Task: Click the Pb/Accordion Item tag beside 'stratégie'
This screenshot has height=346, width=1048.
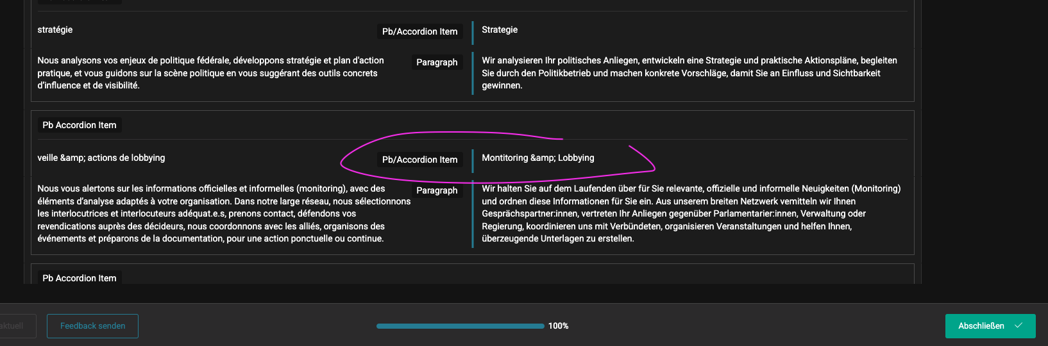Action: (x=420, y=31)
